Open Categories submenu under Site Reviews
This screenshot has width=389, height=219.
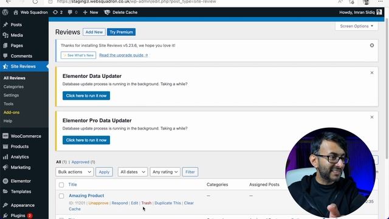[13, 86]
